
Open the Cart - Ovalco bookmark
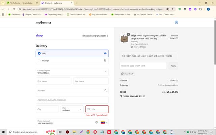[x=166, y=15]
